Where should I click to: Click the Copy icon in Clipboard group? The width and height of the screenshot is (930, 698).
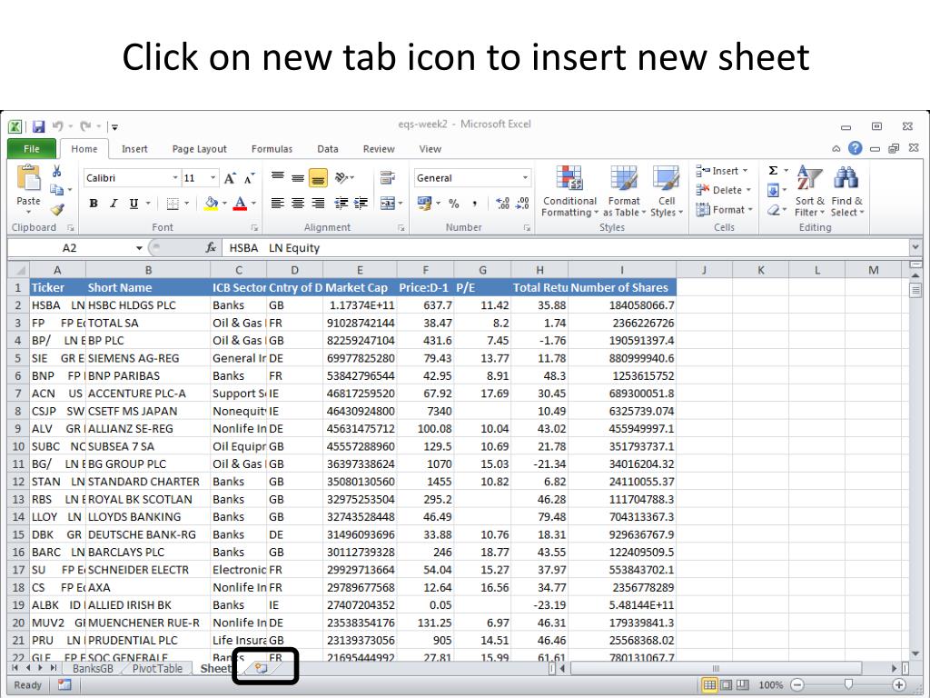(57, 190)
